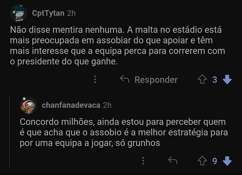Visit the chanfanadevaca username link
The height and width of the screenshot is (175, 242).
pyautogui.click(x=71, y=105)
